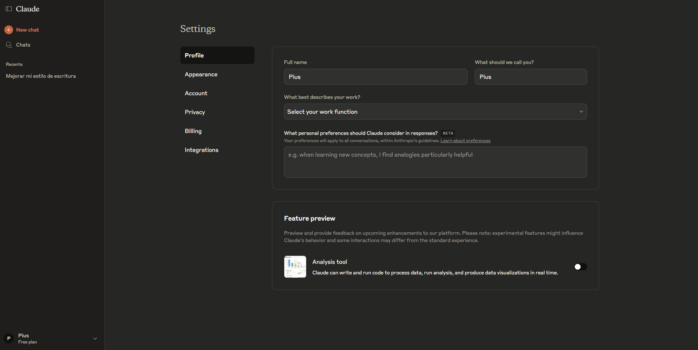Click the Analysis tool thumbnail image
The image size is (698, 350).
(295, 267)
